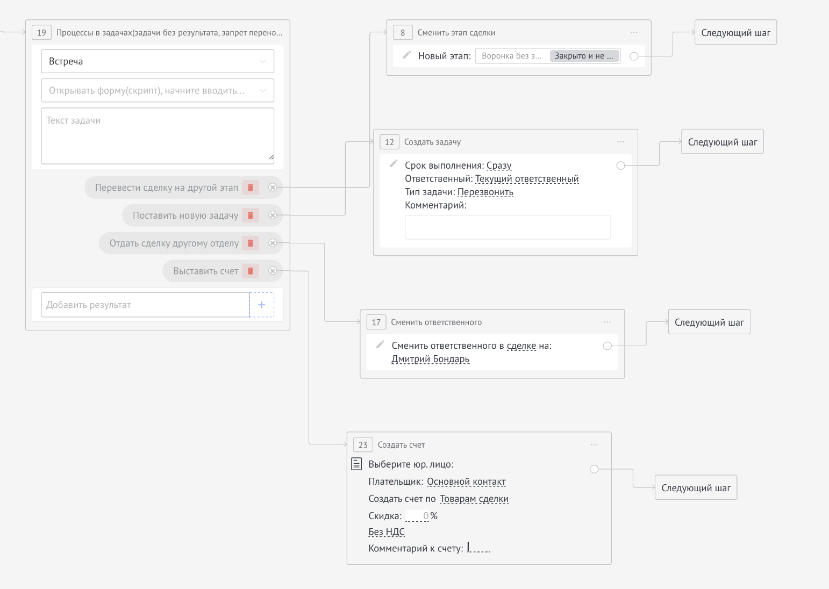The width and height of the screenshot is (829, 589).
Task: Click the 'Скидка' percent field
Action: [418, 516]
